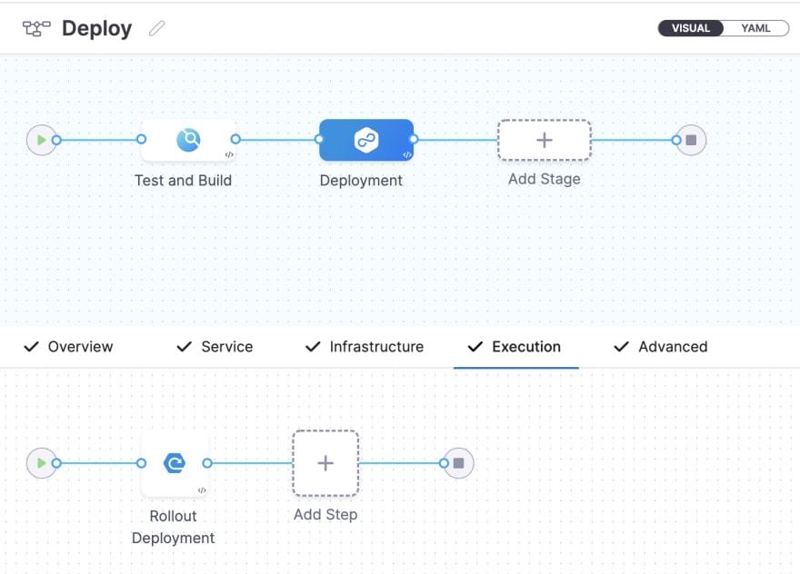Click the plus box to Add Step
The width and height of the screenshot is (800, 574).
point(325,463)
